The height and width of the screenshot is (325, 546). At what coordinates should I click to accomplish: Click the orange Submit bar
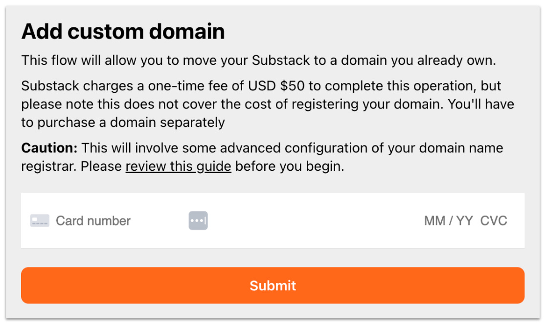(x=273, y=285)
